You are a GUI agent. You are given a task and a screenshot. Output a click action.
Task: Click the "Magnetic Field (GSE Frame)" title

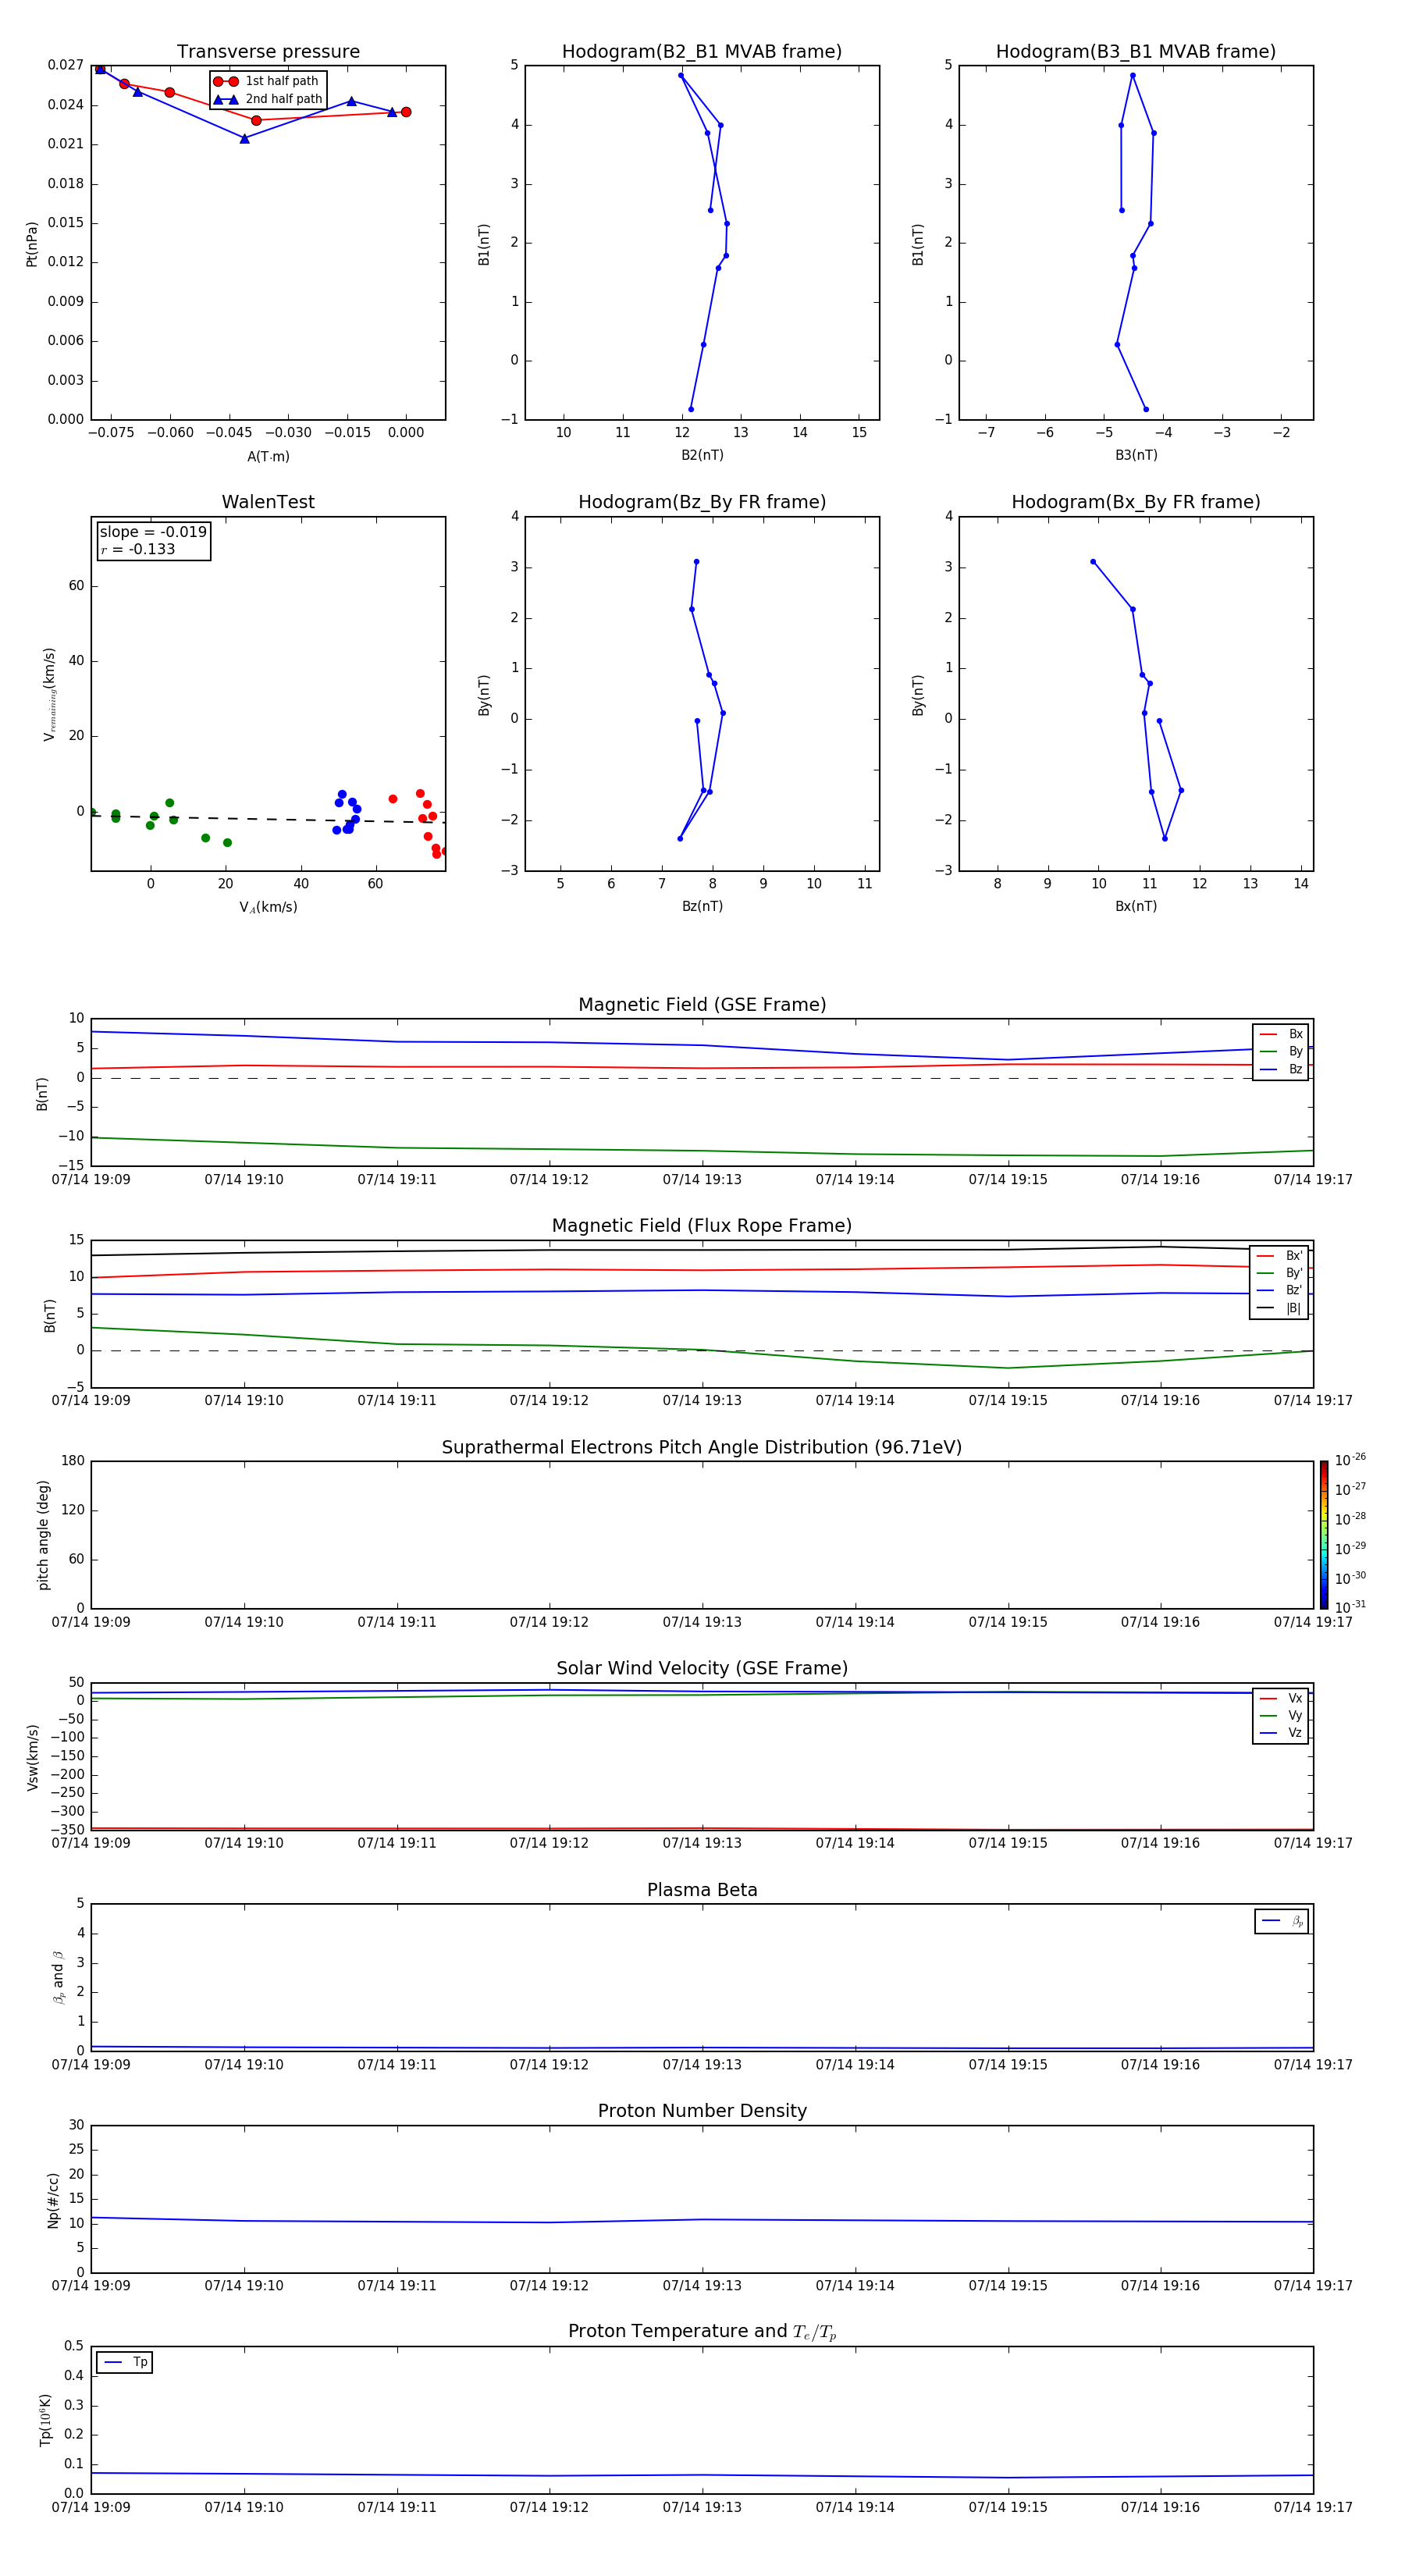pos(701,1005)
